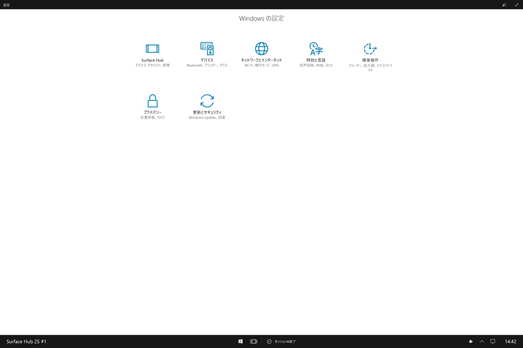Click the Outlook tray icon
Image resolution: width=523 pixels, height=348 pixels.
pos(471,341)
